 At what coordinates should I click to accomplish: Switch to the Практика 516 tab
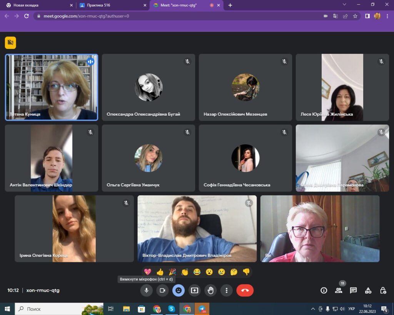[112, 5]
